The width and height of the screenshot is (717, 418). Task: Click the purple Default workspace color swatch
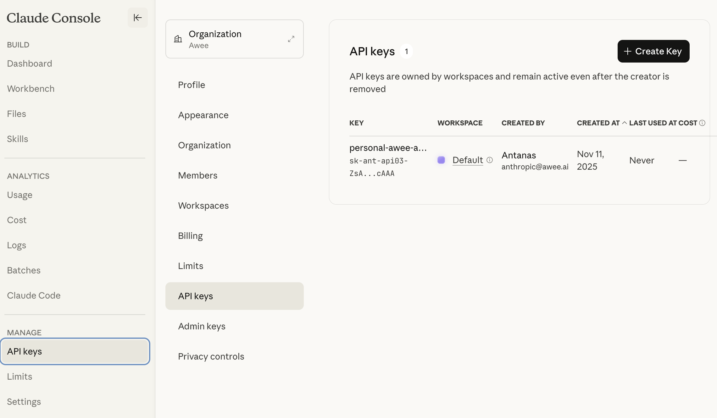click(441, 160)
